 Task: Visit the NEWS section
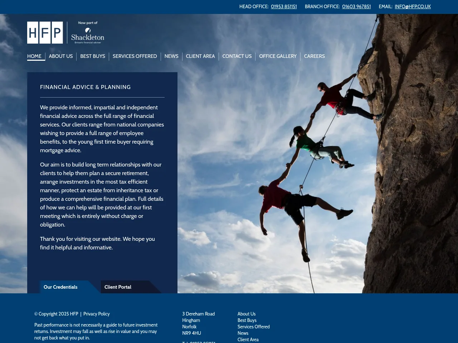tap(171, 56)
